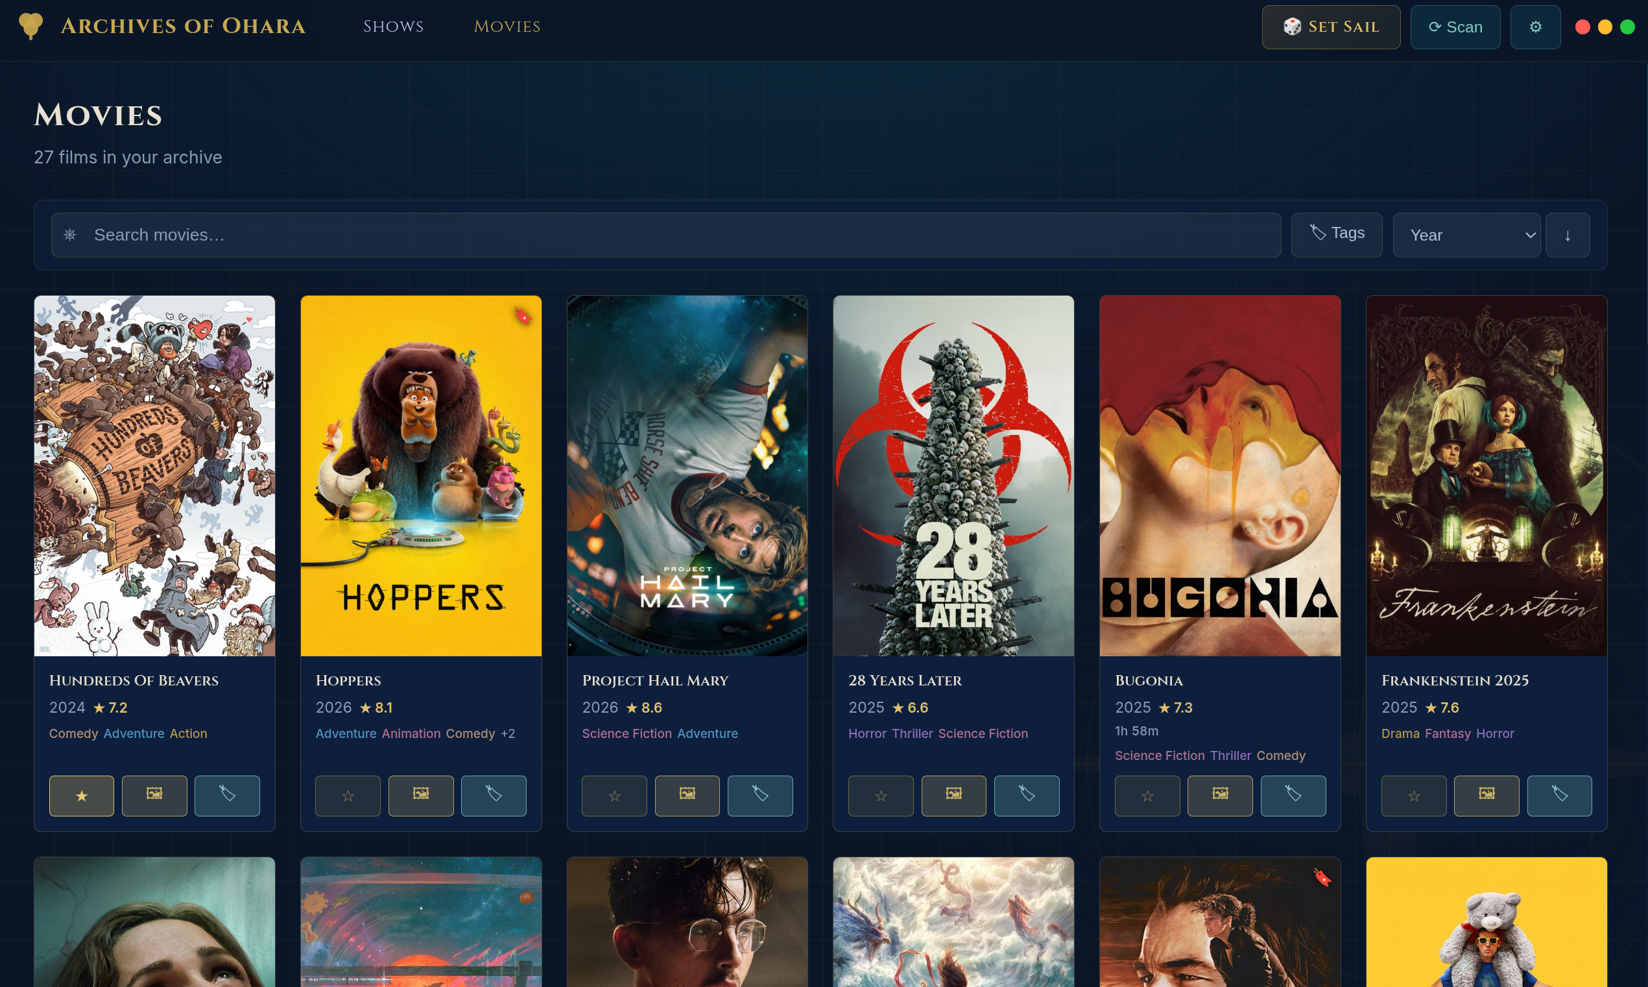This screenshot has height=987, width=1648.
Task: Edit tags for Bugonia
Action: pyautogui.click(x=1293, y=796)
